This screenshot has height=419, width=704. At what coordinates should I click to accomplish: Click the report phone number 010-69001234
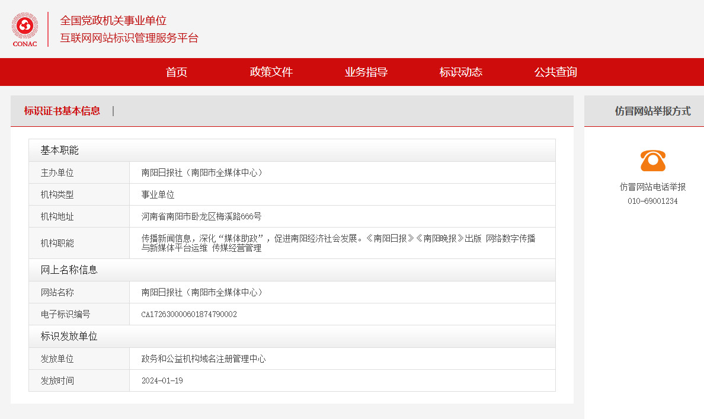[x=652, y=201]
